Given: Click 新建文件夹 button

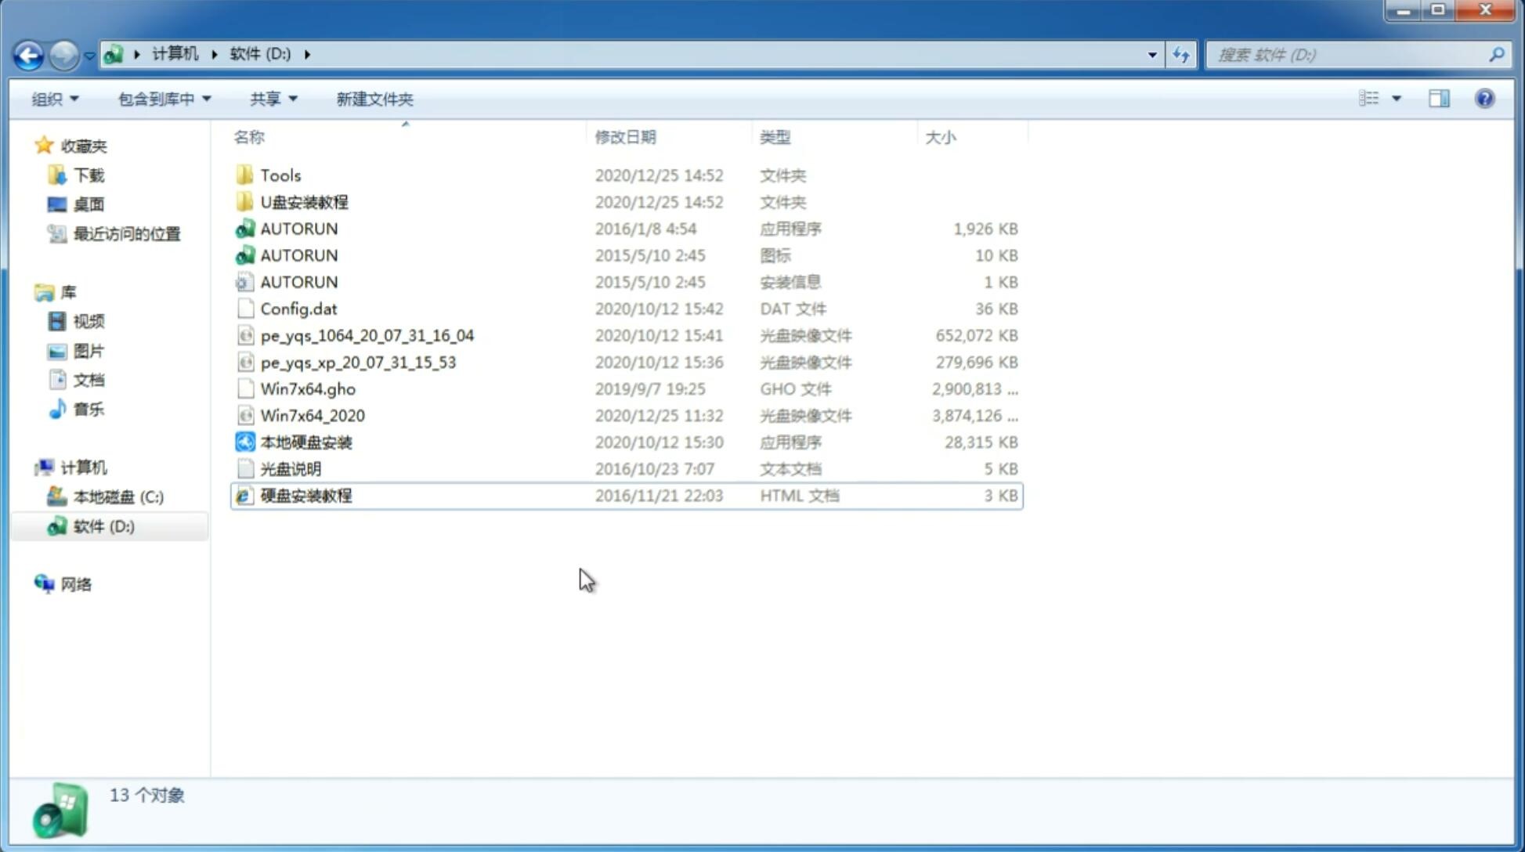Looking at the screenshot, I should [375, 97].
